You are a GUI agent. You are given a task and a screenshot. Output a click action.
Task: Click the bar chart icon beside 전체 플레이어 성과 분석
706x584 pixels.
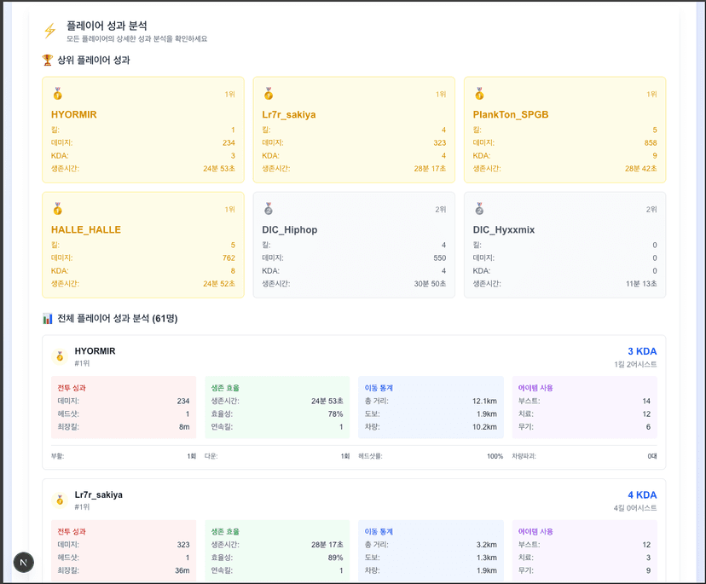click(48, 319)
